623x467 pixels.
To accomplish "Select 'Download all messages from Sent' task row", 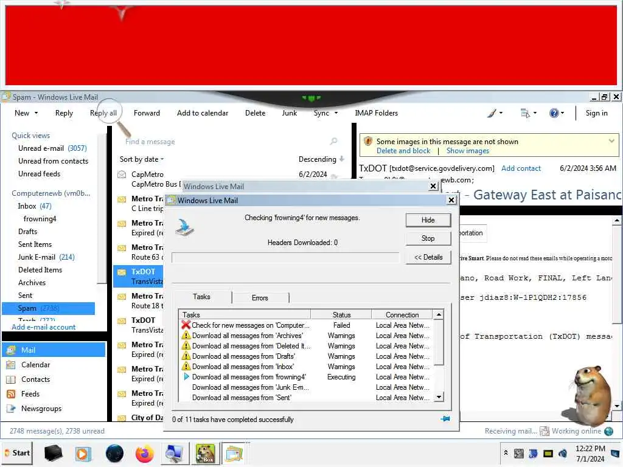I will click(x=306, y=398).
